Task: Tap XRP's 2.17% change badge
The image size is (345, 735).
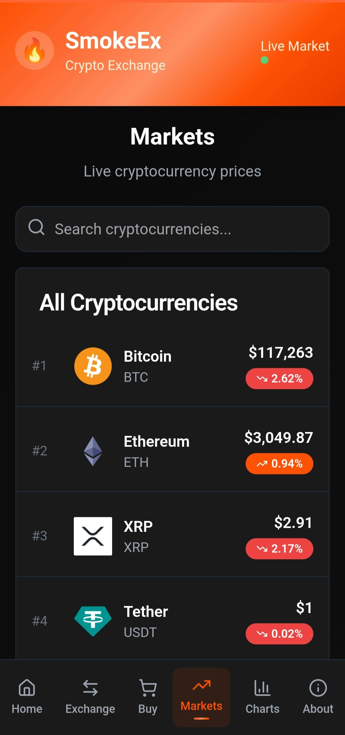Action: point(280,549)
